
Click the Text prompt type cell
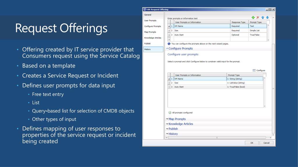258,26
